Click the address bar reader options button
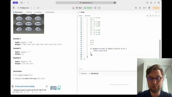Viewport: 172px width, 97px height. pyautogui.click(x=115, y=3)
